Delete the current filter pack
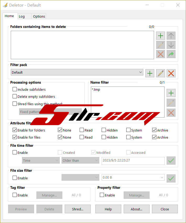186x223 pixels. click(x=171, y=73)
